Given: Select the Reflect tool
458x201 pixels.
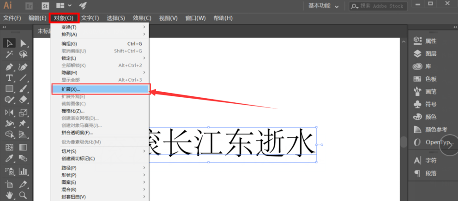Looking at the screenshot, I should [9, 112].
